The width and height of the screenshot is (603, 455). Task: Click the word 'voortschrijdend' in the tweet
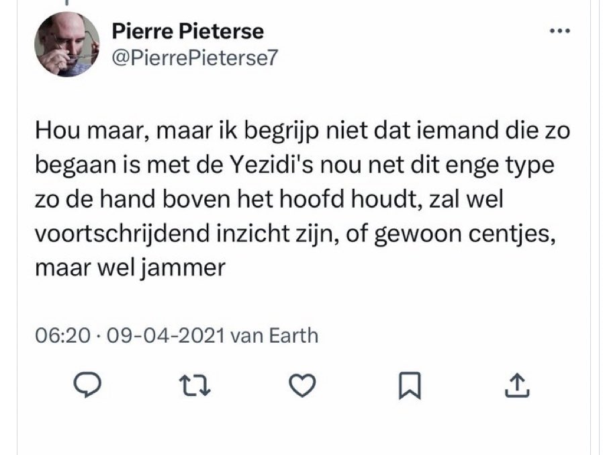point(122,234)
